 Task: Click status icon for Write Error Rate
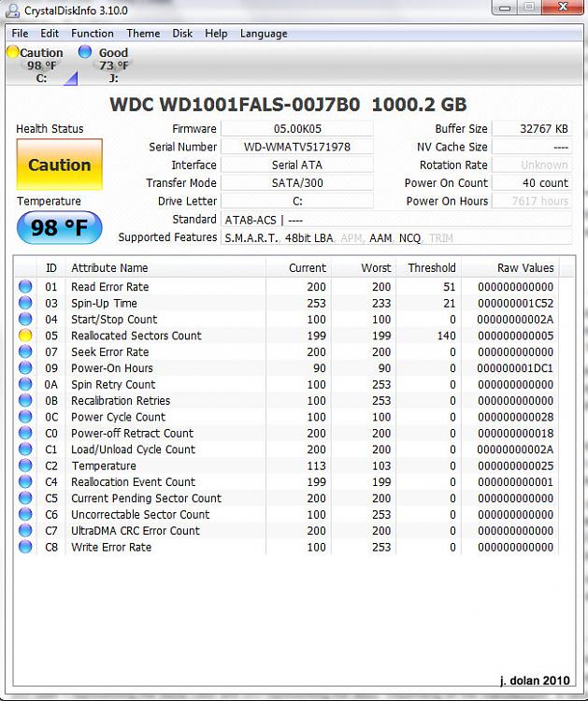25,547
